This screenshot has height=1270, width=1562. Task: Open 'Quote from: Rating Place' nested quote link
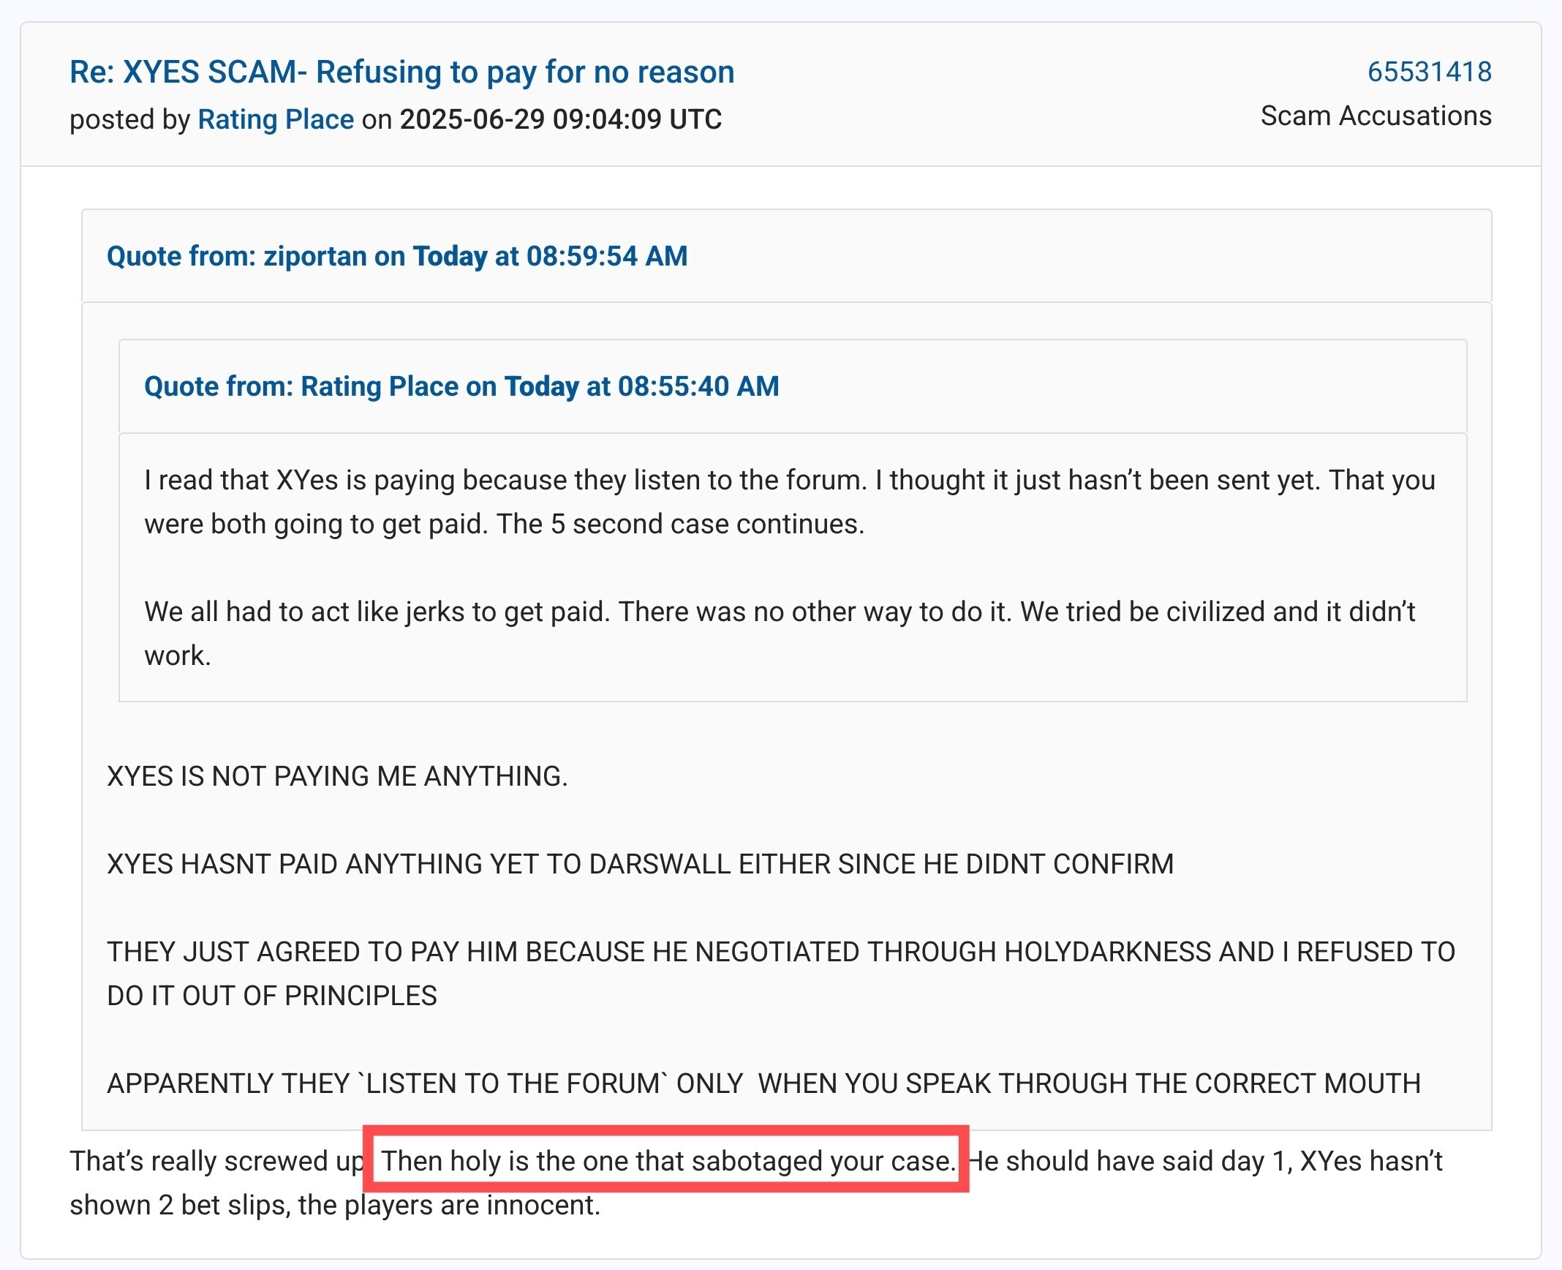pyautogui.click(x=461, y=386)
